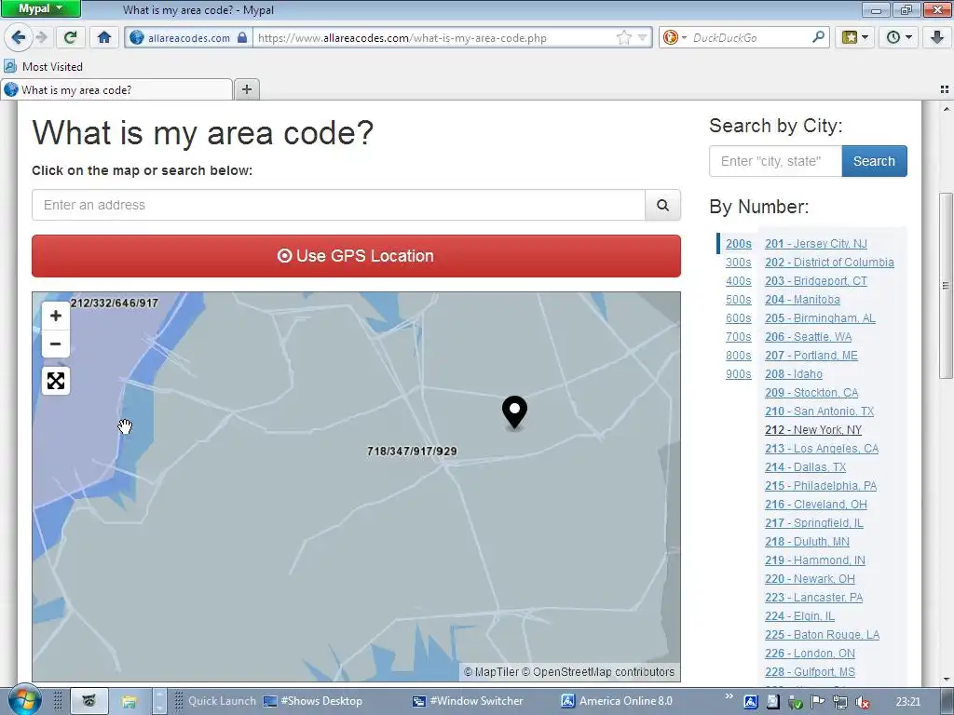The width and height of the screenshot is (954, 715).
Task: Expand the Quick Launch overflow chevron
Action: [x=729, y=695]
